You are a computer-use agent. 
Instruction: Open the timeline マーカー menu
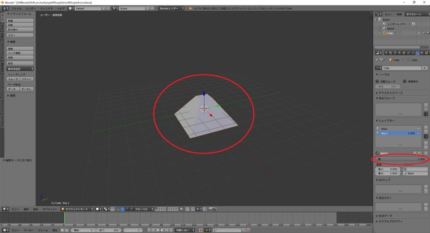(28, 230)
